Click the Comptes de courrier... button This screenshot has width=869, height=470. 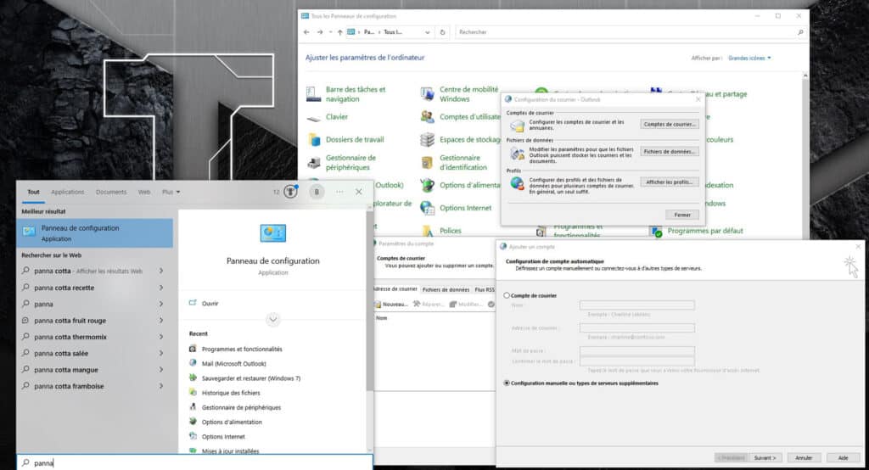pos(669,124)
